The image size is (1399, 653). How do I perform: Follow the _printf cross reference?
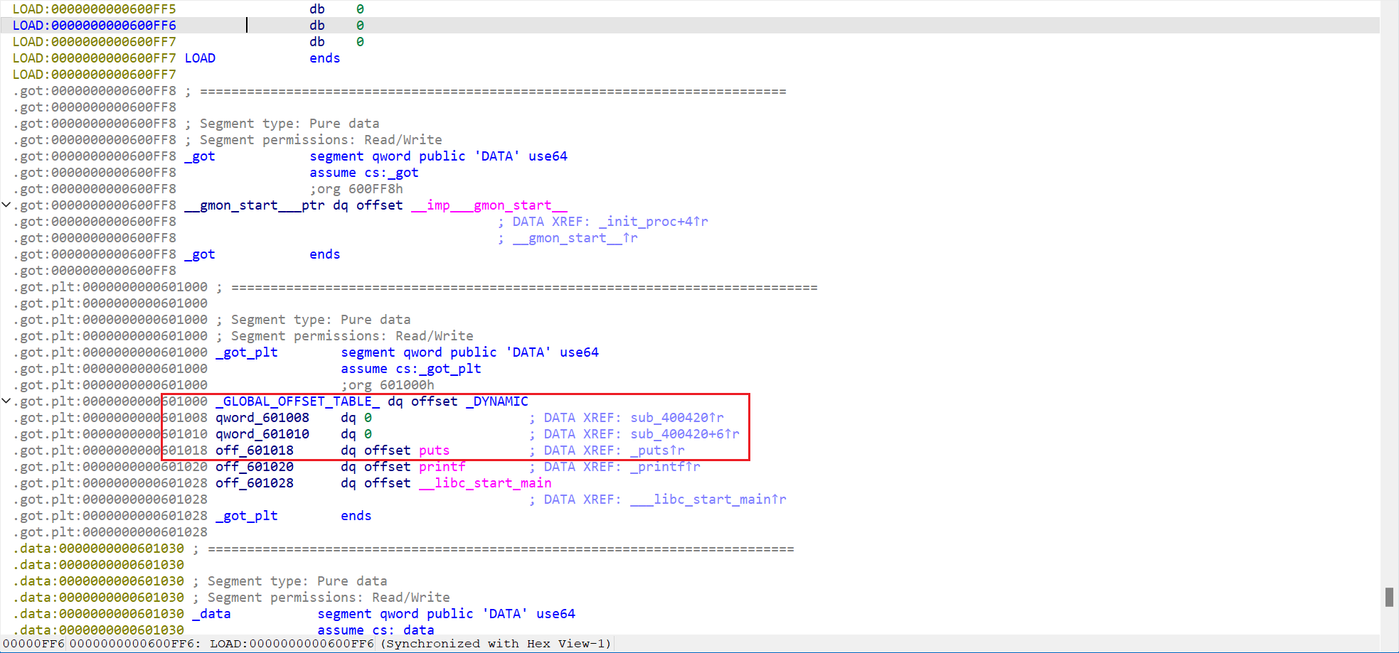[x=664, y=467]
